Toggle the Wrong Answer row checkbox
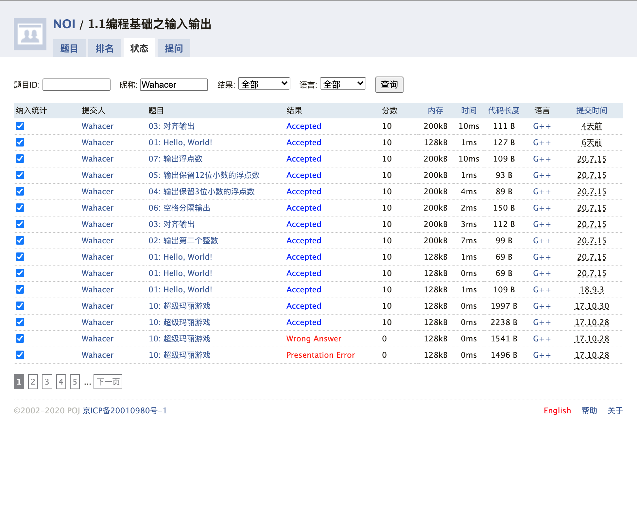 (x=20, y=338)
